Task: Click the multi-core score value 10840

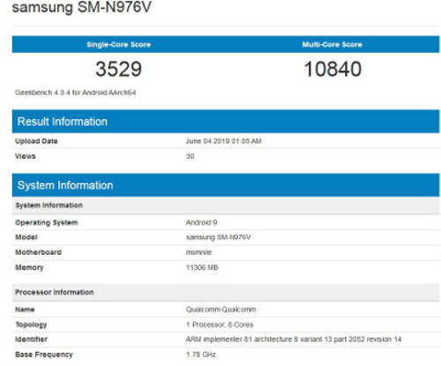Action: 333,70
